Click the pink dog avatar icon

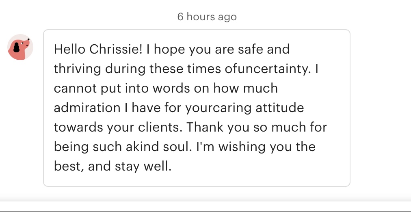pos(20,47)
